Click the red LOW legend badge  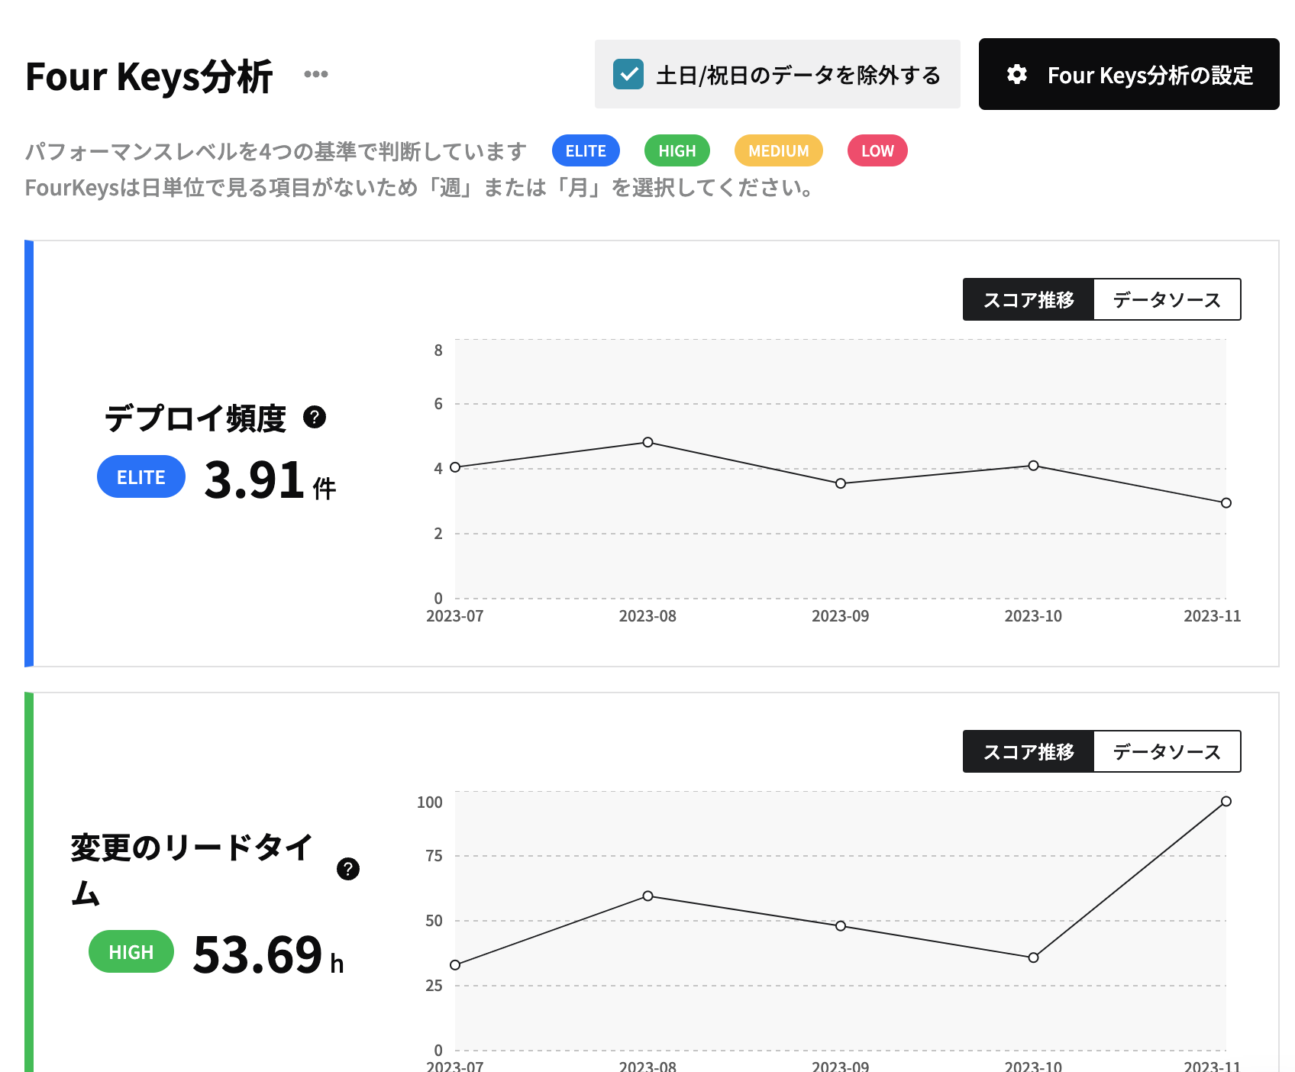[877, 150]
